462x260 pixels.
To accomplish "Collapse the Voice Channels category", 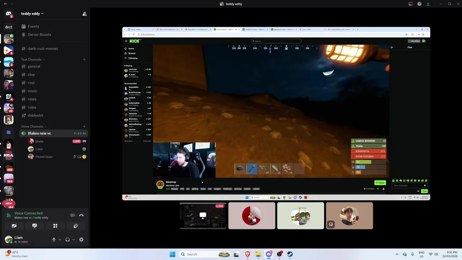I will 34,126.
